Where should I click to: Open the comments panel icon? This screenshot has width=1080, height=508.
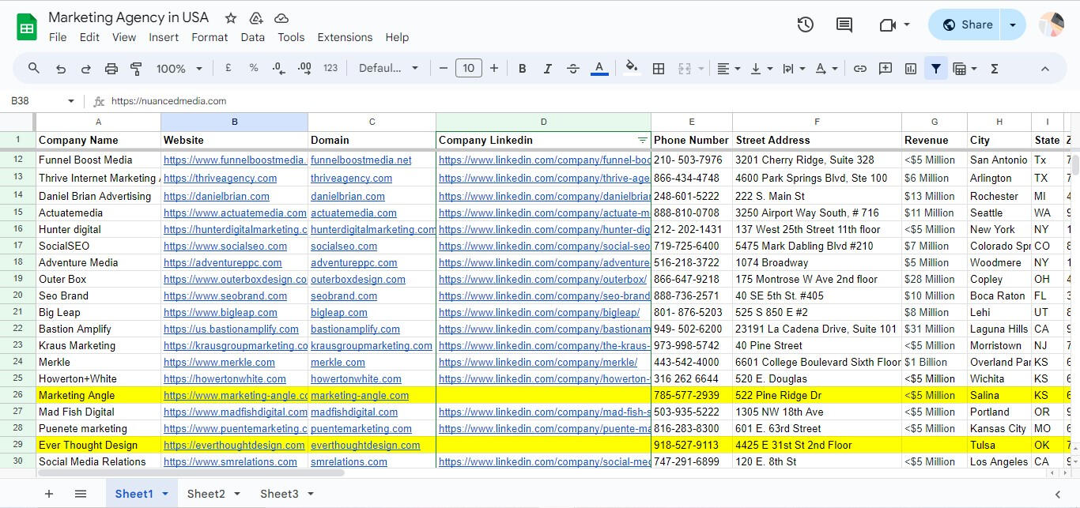pos(844,24)
